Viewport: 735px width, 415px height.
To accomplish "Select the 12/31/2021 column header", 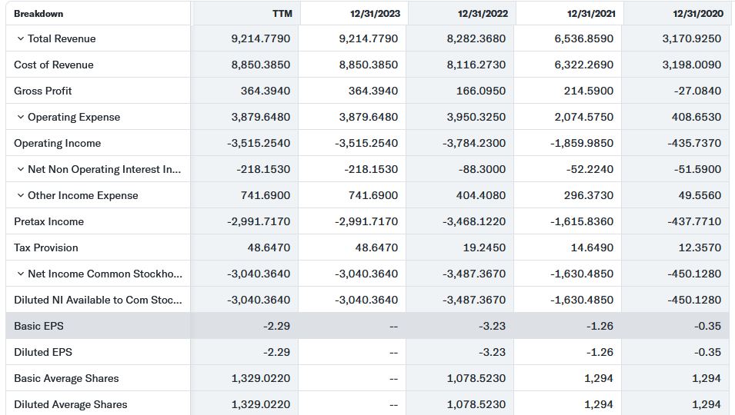I will [590, 14].
